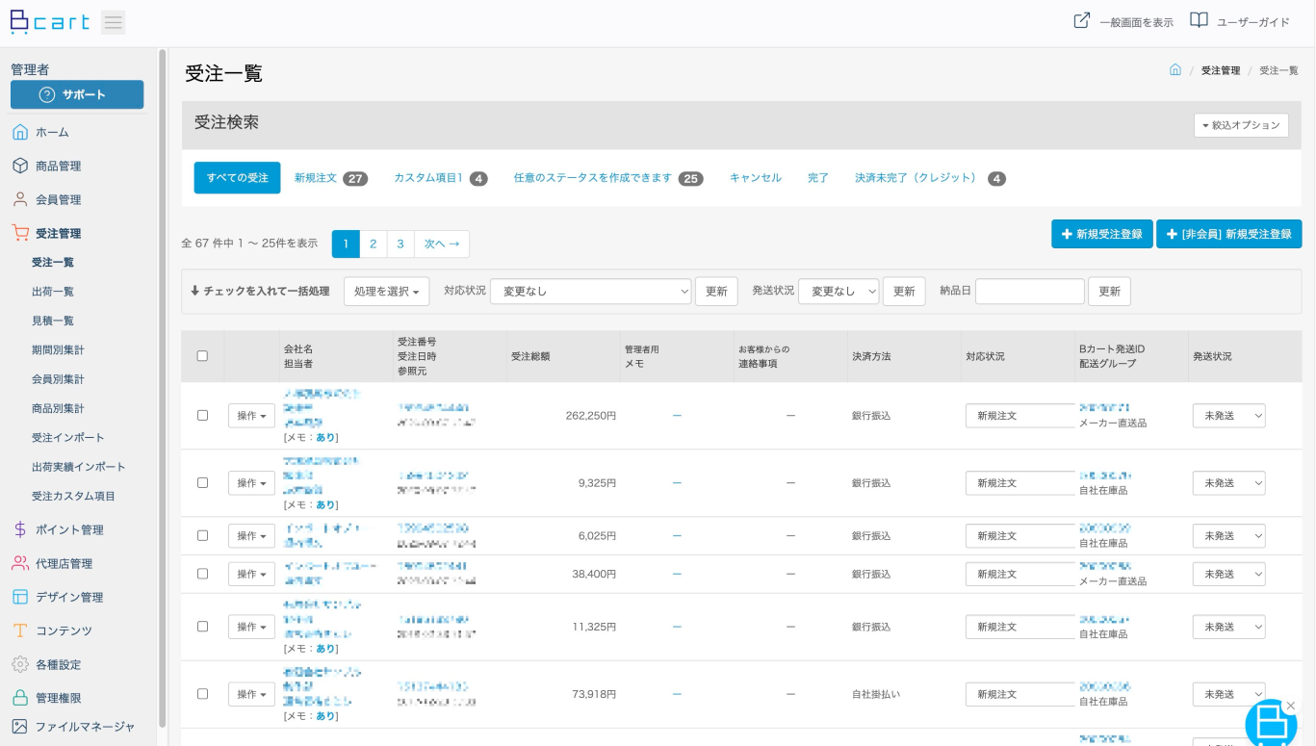Click the 受注管理 cart icon

point(20,233)
